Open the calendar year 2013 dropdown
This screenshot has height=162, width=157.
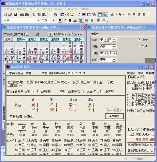point(66,34)
